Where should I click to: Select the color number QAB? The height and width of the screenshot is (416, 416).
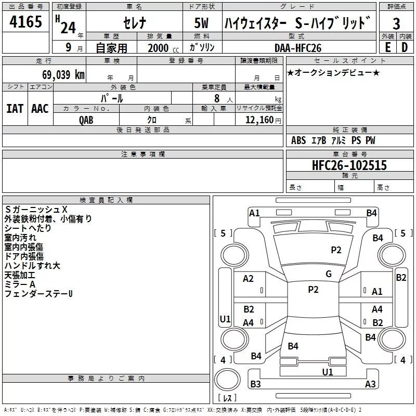86,120
